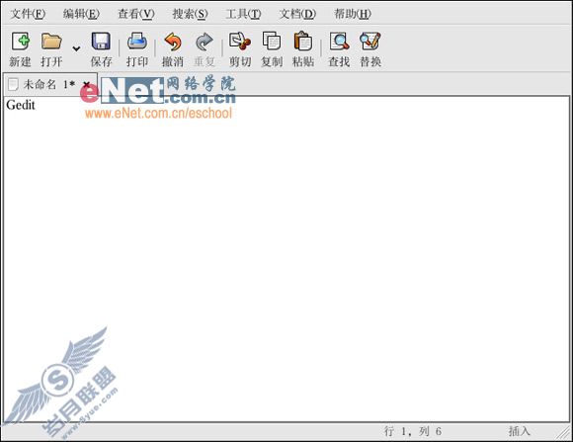
Task: Open the 查看(V) menu
Action: (136, 14)
